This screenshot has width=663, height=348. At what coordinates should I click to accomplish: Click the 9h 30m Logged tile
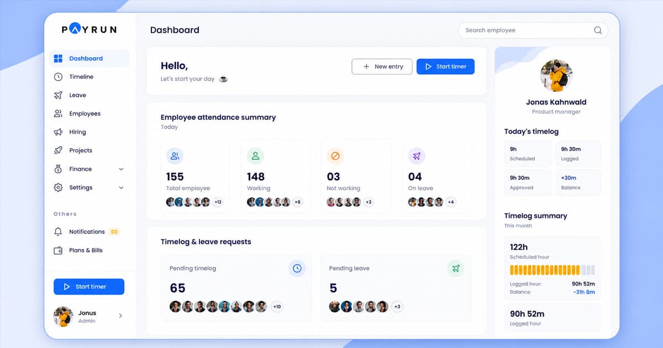click(x=578, y=154)
